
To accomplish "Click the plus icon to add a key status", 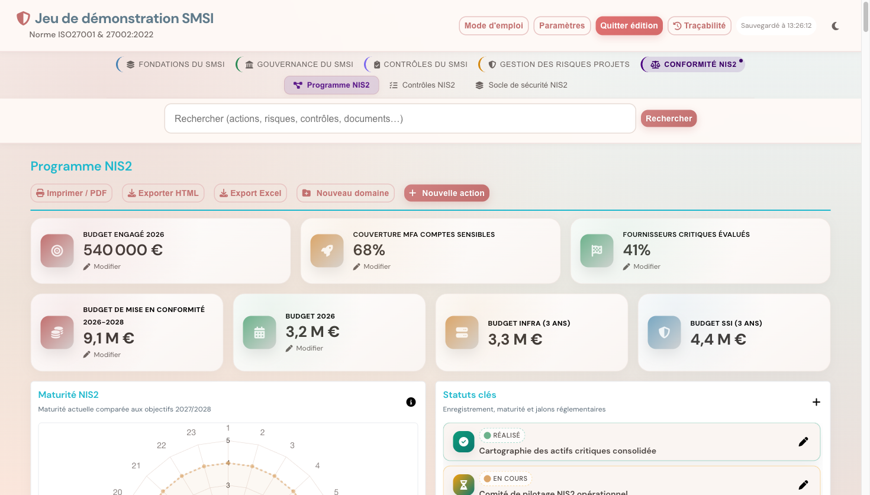I will (816, 401).
